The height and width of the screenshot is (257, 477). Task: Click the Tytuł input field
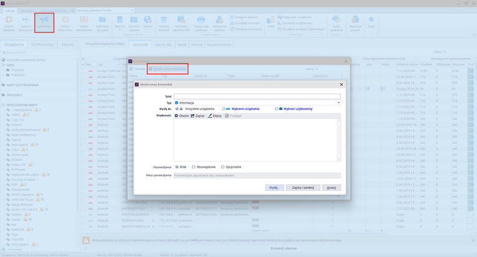coord(257,96)
